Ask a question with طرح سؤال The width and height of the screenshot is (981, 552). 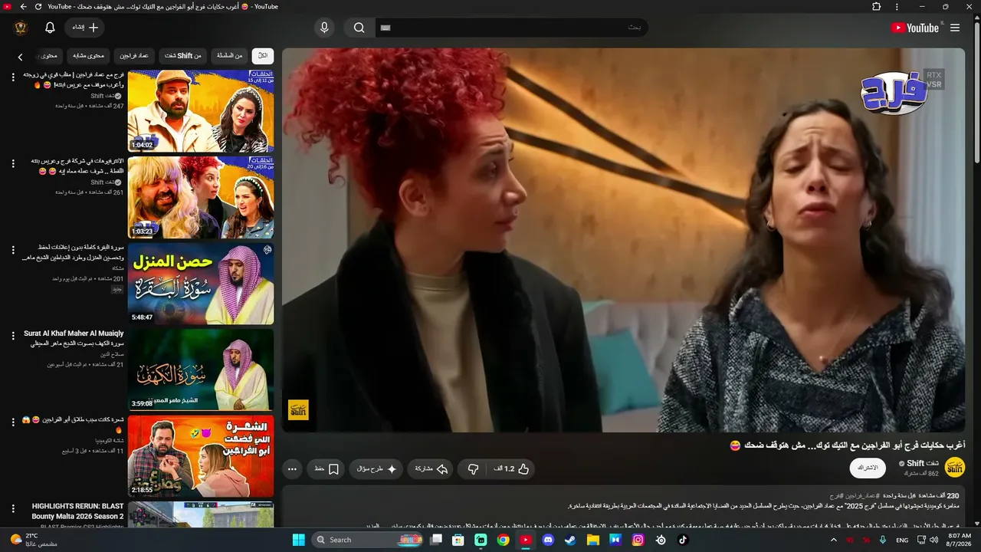point(376,468)
